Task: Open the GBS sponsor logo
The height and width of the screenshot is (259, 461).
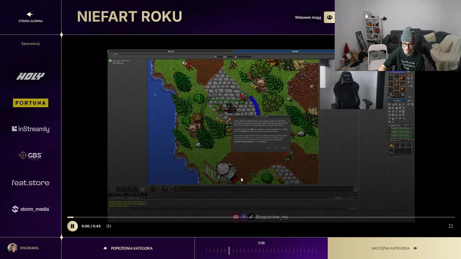Action: [31, 155]
